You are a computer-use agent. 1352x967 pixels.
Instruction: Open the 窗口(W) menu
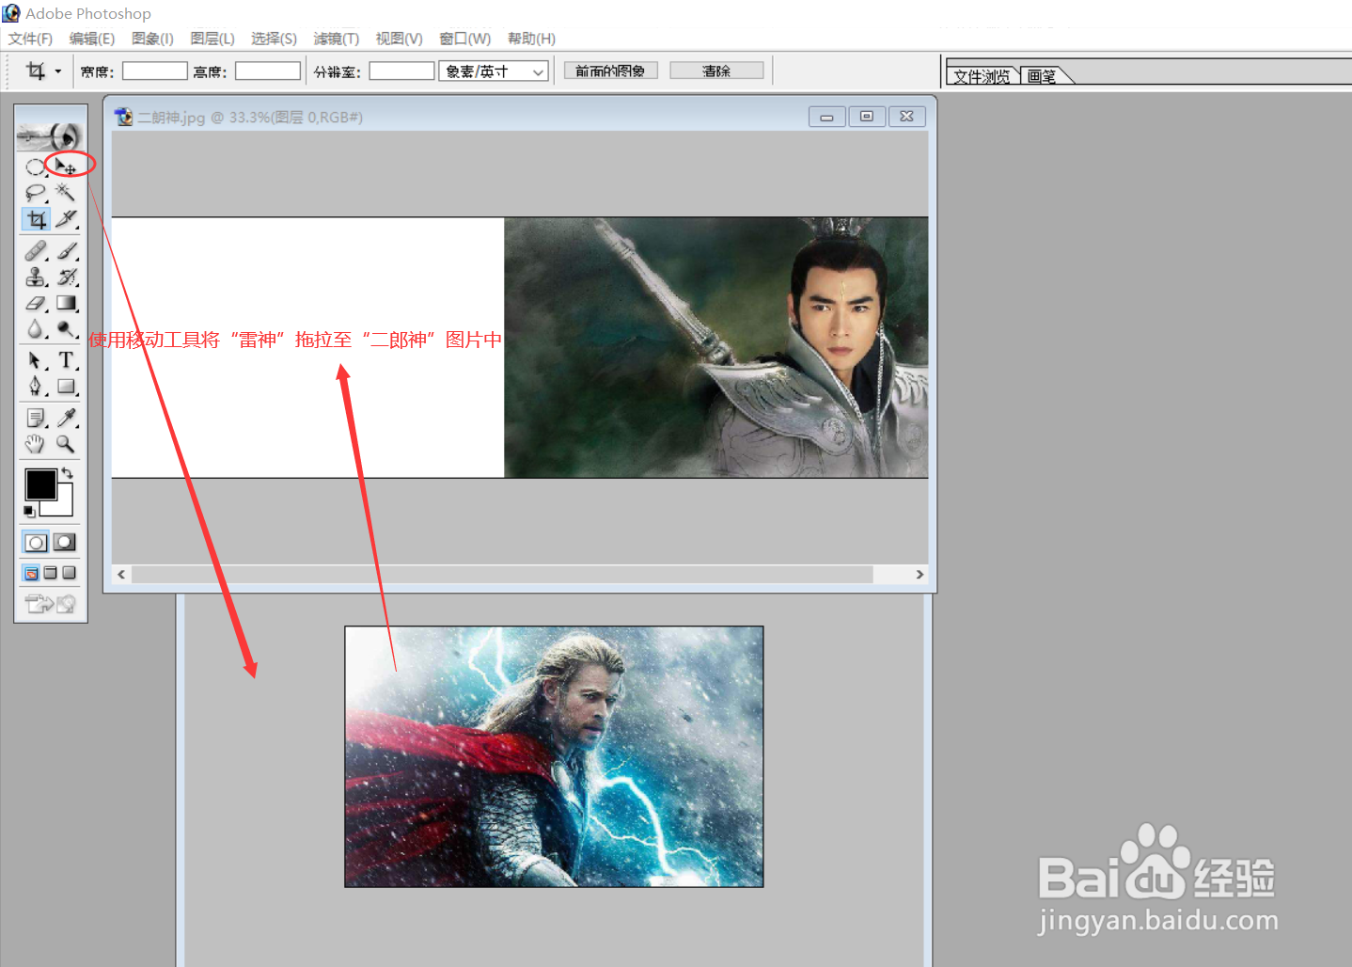pos(465,39)
